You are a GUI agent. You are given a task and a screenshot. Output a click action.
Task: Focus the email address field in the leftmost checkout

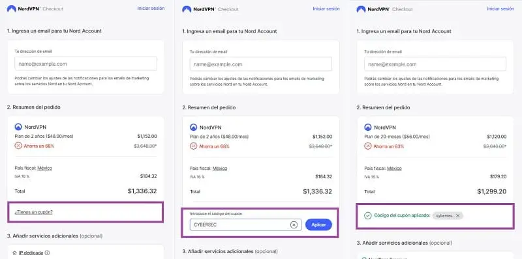(85, 64)
